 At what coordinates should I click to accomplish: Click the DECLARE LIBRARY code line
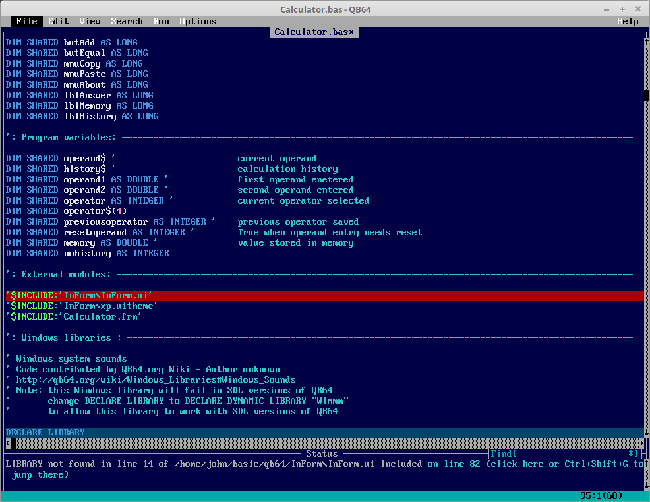(x=45, y=432)
